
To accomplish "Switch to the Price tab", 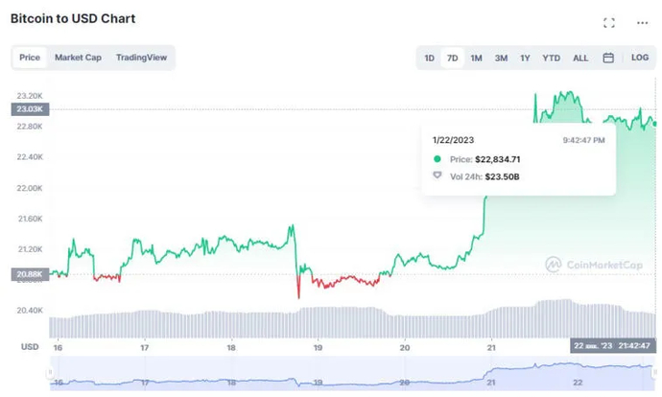I will tap(30, 58).
